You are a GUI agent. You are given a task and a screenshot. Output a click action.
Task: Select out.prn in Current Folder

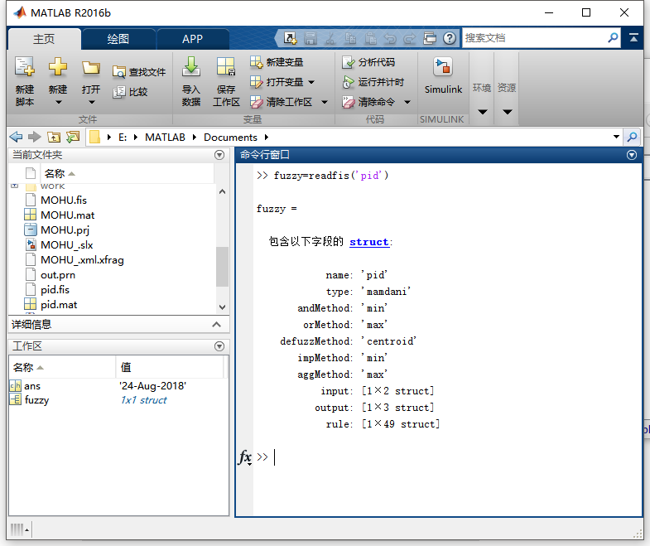tap(58, 275)
